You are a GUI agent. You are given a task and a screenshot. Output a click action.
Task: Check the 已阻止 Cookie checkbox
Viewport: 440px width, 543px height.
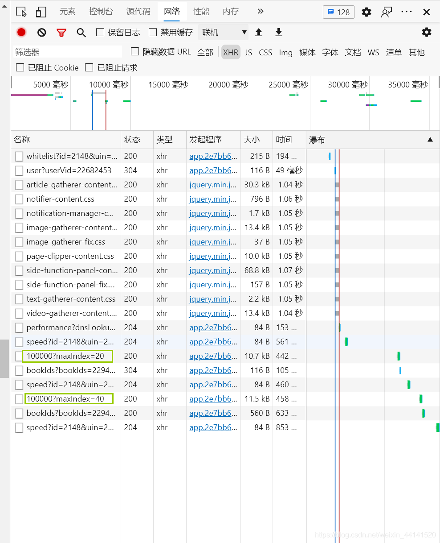pyautogui.click(x=20, y=67)
